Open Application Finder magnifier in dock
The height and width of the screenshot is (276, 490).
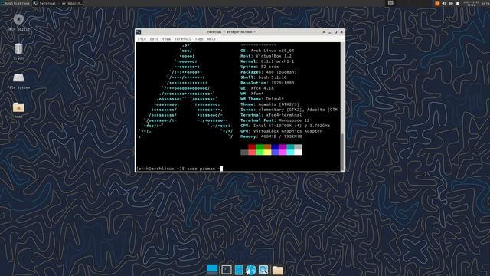[x=263, y=270]
